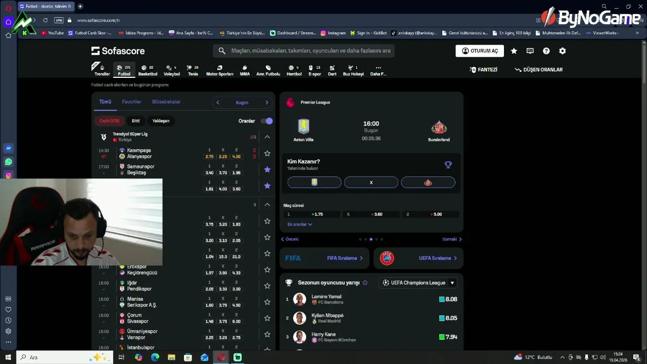Select Voleybol sport icon
647x364 pixels.
[172, 70]
